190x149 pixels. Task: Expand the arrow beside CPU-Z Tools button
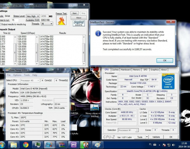147,137
